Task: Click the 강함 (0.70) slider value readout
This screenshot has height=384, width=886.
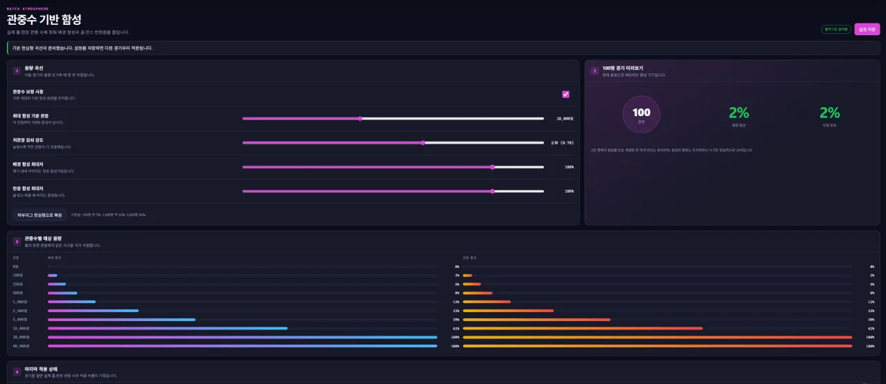Action: pos(562,142)
